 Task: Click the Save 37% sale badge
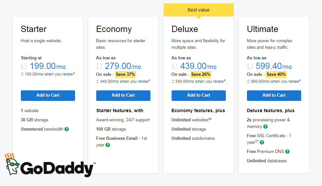(125, 74)
